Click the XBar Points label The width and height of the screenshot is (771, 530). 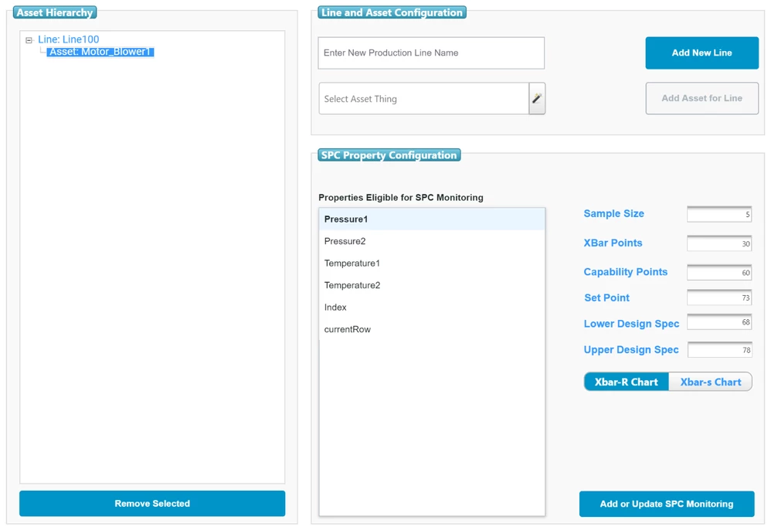613,243
